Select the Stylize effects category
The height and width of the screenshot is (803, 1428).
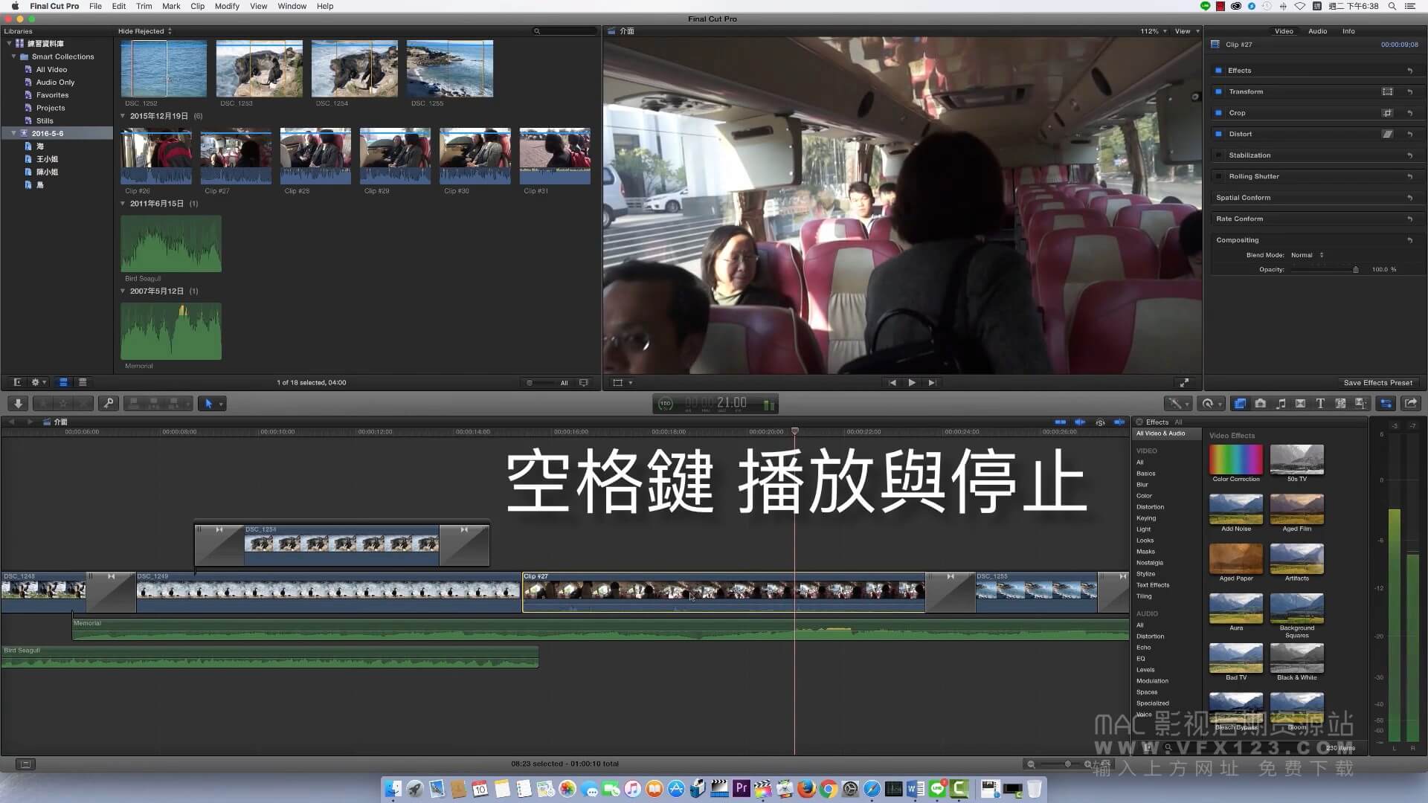(x=1145, y=574)
